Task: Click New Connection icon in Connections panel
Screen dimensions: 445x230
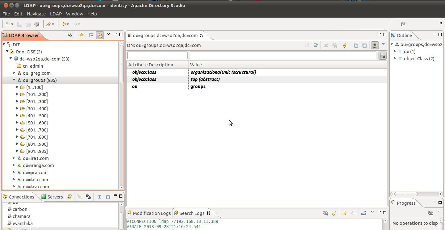Action: [x=69, y=197]
